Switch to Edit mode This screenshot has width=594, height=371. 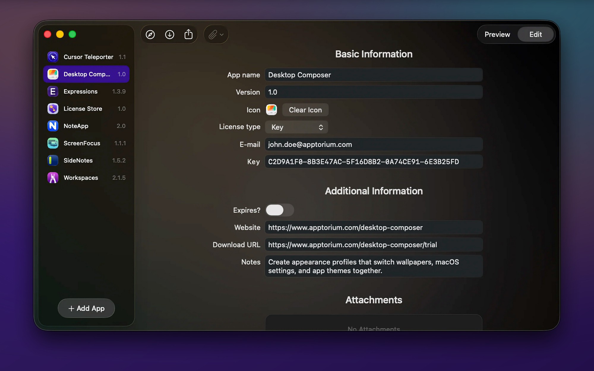coord(535,34)
